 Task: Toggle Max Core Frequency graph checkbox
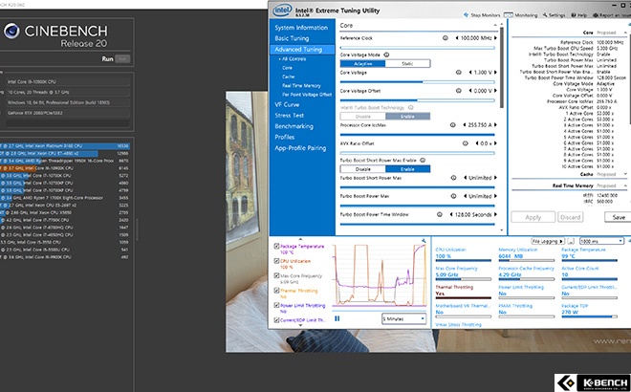[x=276, y=275]
